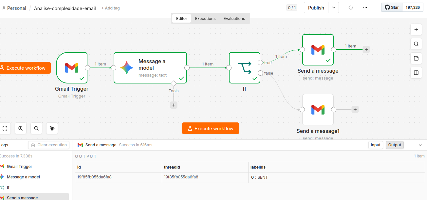Add a tool under the Tools connector
Image resolution: width=427 pixels, height=200 pixels.
(x=174, y=105)
